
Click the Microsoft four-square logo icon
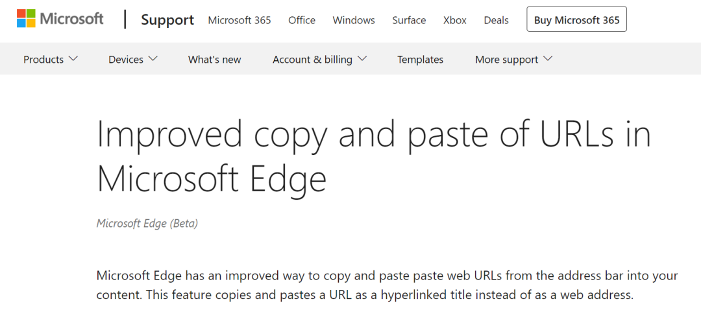27,19
